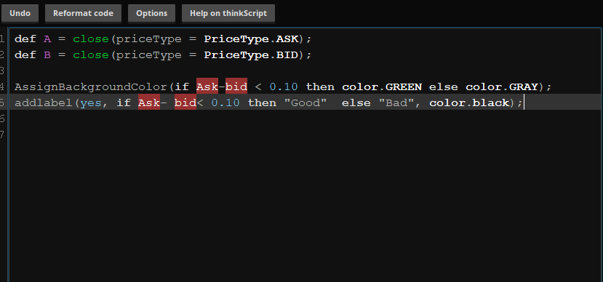The width and height of the screenshot is (603, 282).
Task: Click variable B on line 2
Action: click(x=47, y=55)
